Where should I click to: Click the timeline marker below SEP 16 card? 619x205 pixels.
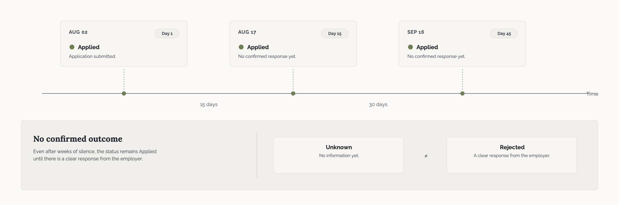point(462,93)
